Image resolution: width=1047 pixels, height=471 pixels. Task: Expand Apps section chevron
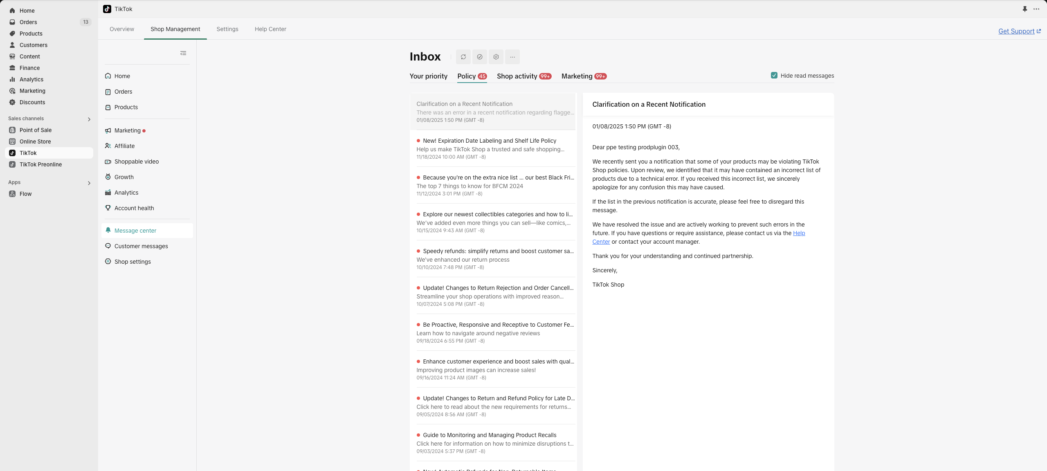tap(89, 183)
